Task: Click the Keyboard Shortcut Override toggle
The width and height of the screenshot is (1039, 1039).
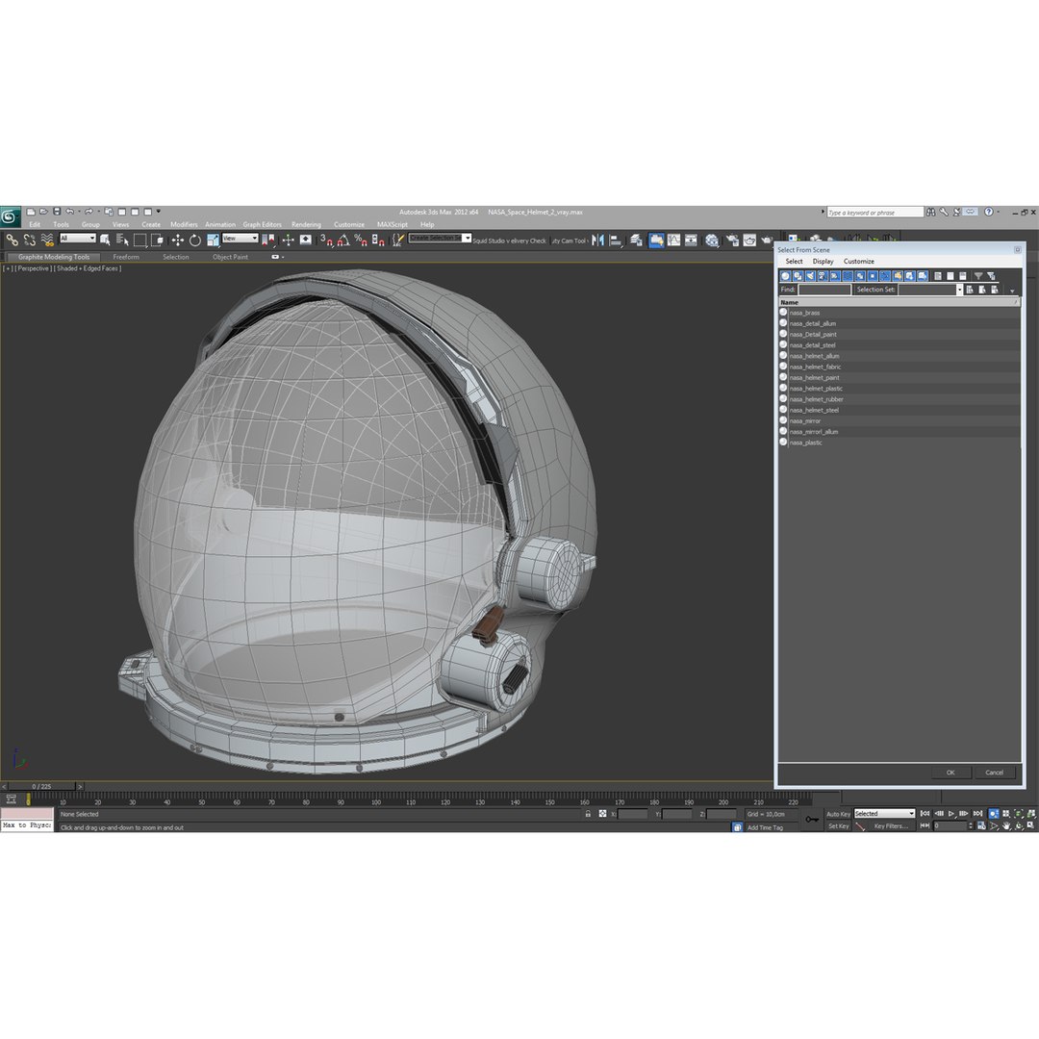Action: (306, 240)
